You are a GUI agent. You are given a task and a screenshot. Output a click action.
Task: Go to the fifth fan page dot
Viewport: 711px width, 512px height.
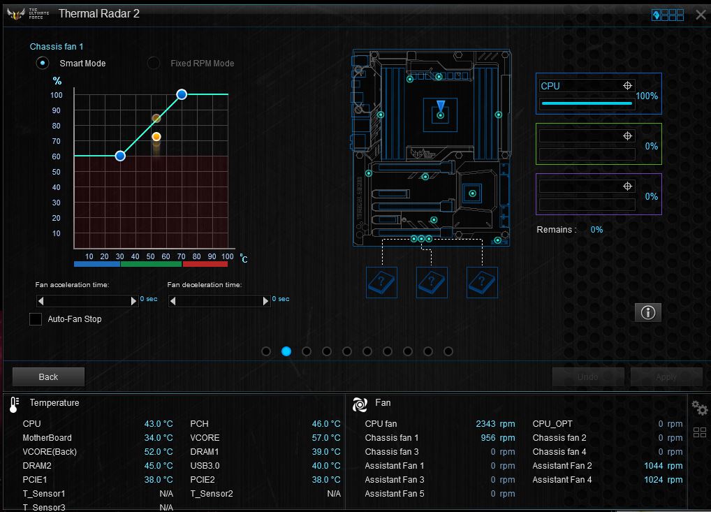347,351
